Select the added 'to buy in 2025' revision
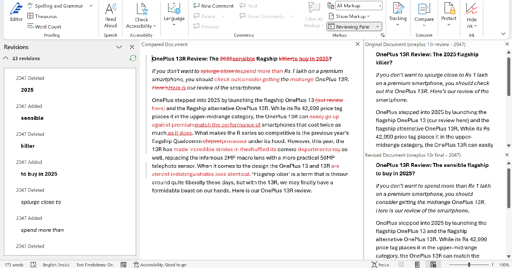This screenshot has width=512, height=268. (x=39, y=174)
